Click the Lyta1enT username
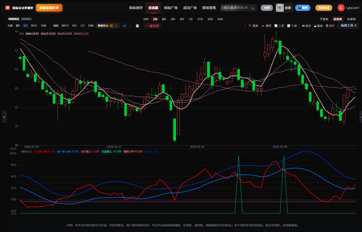Image resolution: width=362 pixels, height=232 pixels. (x=353, y=8)
